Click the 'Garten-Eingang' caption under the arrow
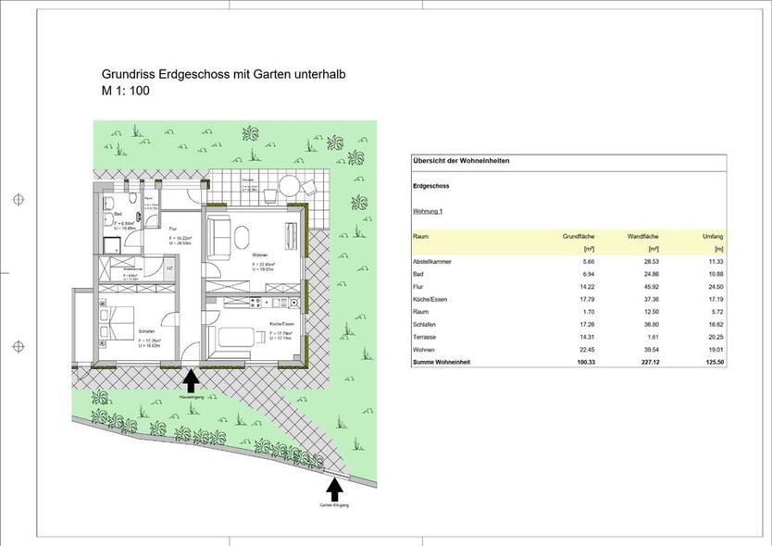 pyautogui.click(x=334, y=505)
